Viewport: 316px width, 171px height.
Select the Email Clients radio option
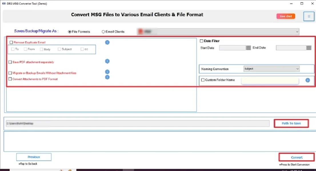tap(103, 32)
